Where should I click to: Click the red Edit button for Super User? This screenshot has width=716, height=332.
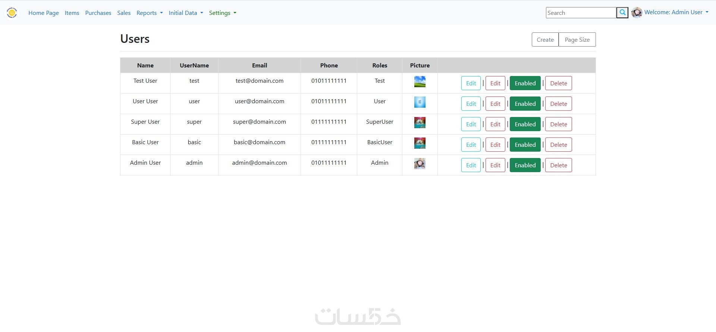[495, 124]
